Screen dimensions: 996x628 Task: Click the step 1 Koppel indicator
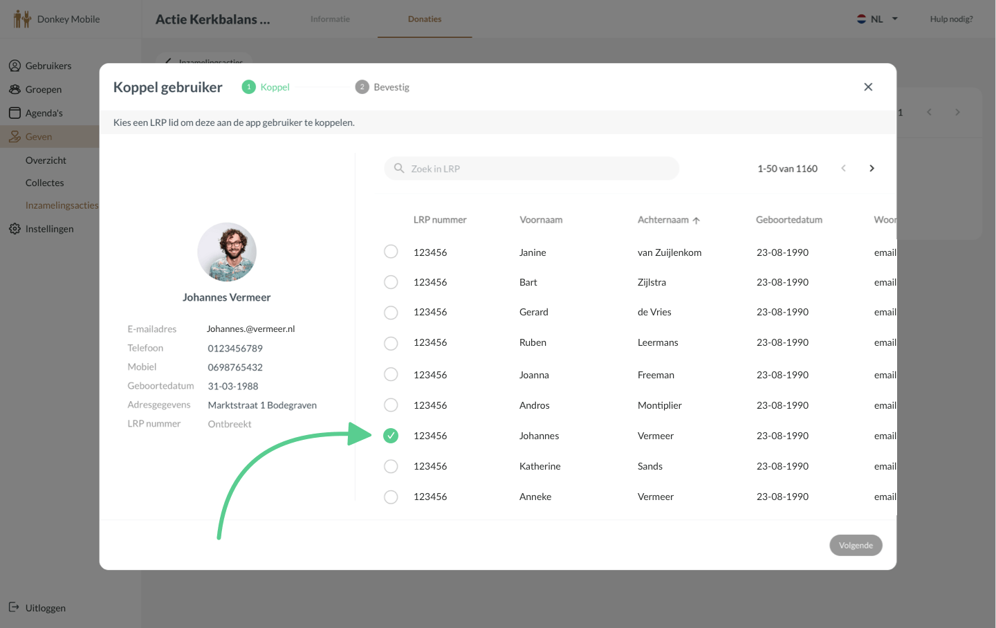[x=266, y=87]
